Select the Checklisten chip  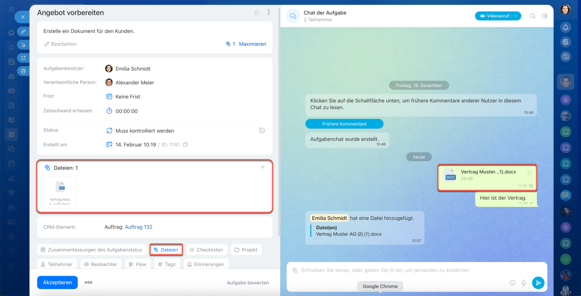tap(207, 250)
